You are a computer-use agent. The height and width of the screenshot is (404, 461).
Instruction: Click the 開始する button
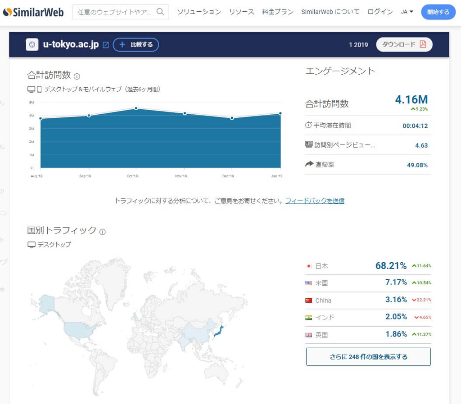(438, 12)
